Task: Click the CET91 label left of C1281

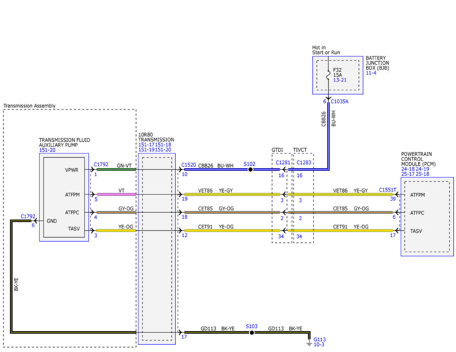Action: point(205,227)
